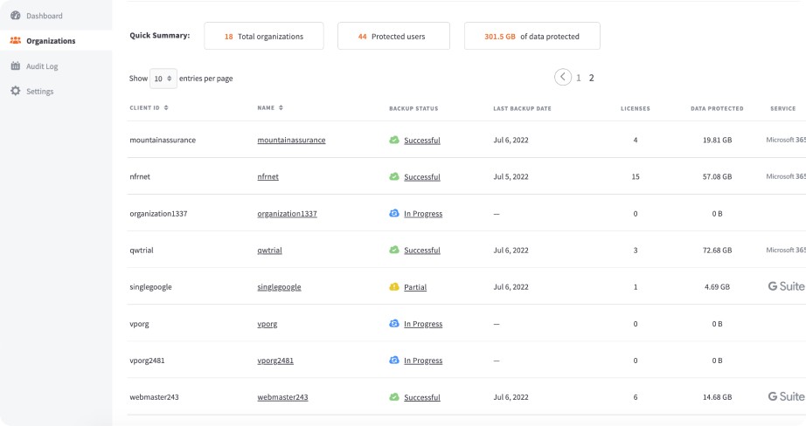Click the 44 Protected users summary box
This screenshot has width=806, height=426.
[393, 36]
